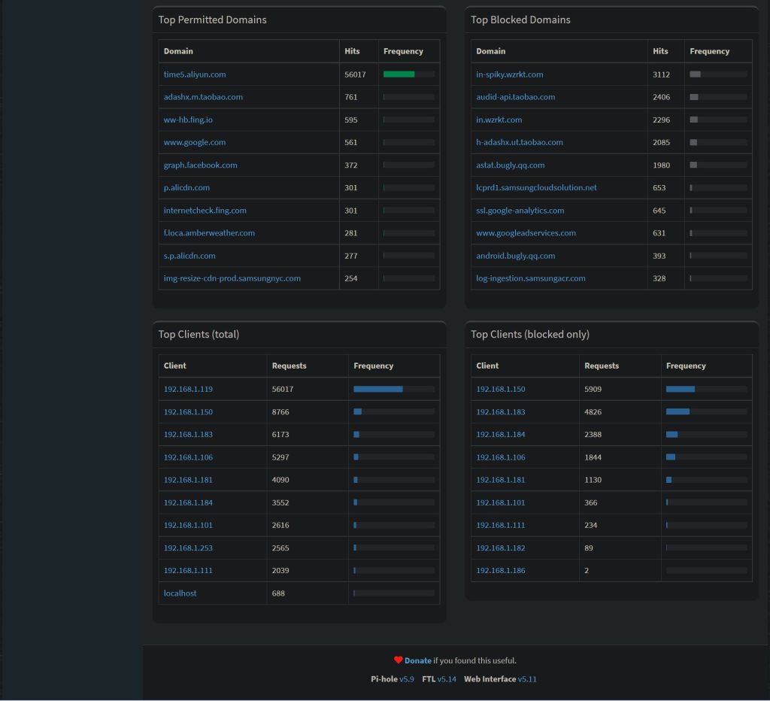The height and width of the screenshot is (701, 770).
Task: Select lcprd1.samsungcloudsolution.net blocked domain
Action: (536, 188)
